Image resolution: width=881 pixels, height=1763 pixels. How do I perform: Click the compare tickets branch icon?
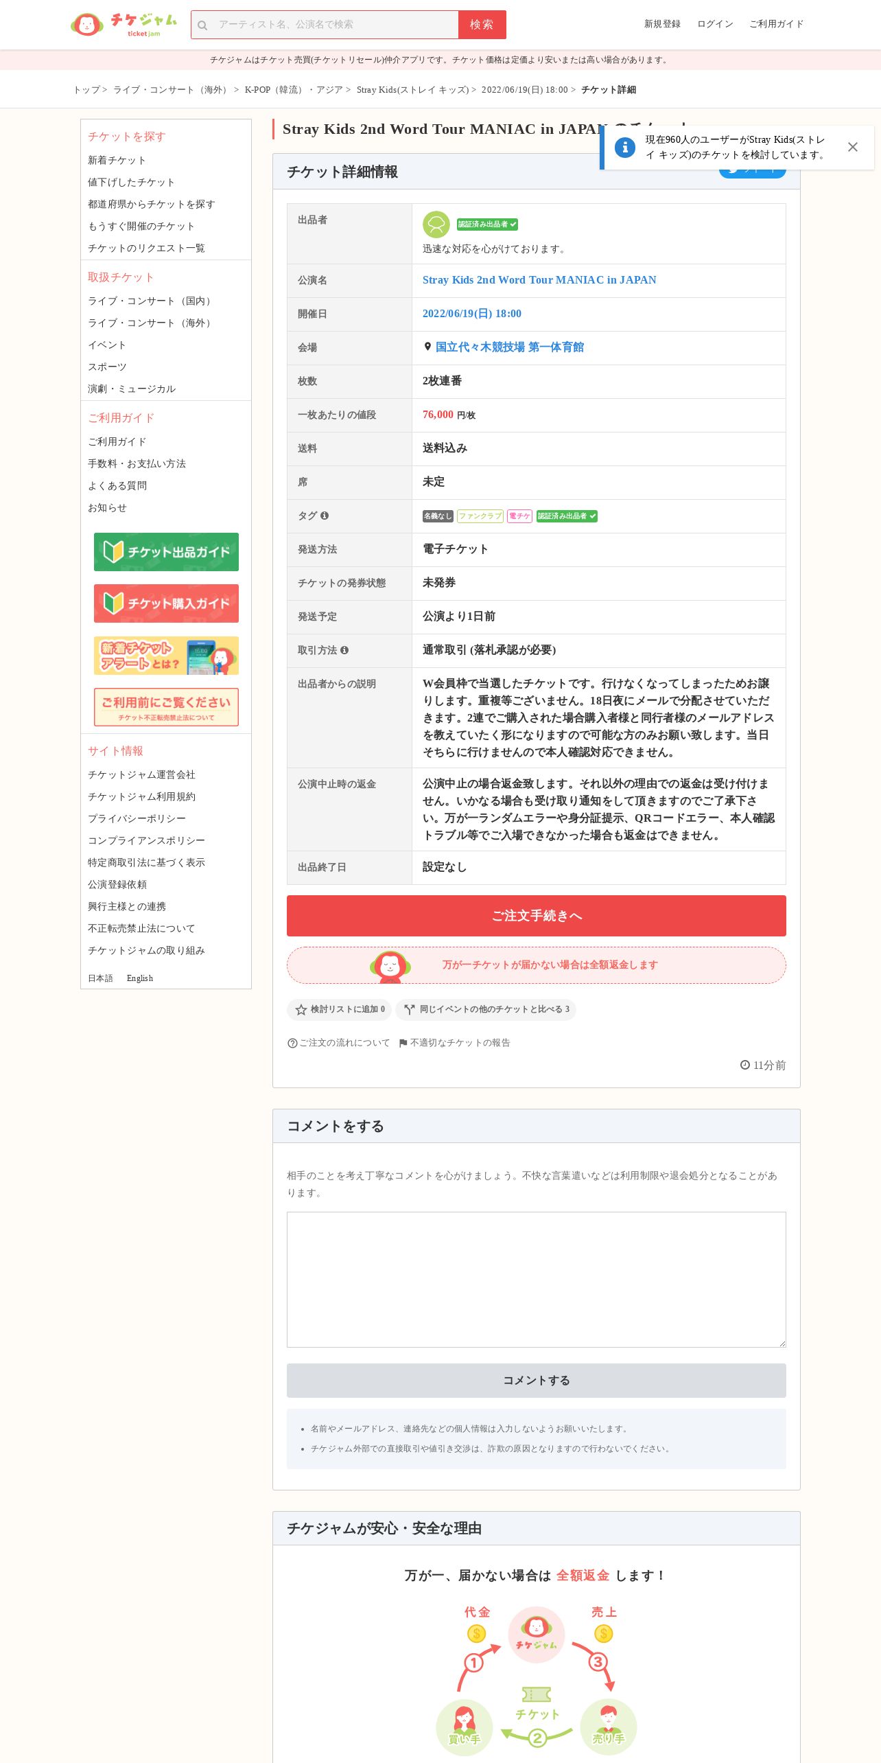click(x=410, y=1009)
